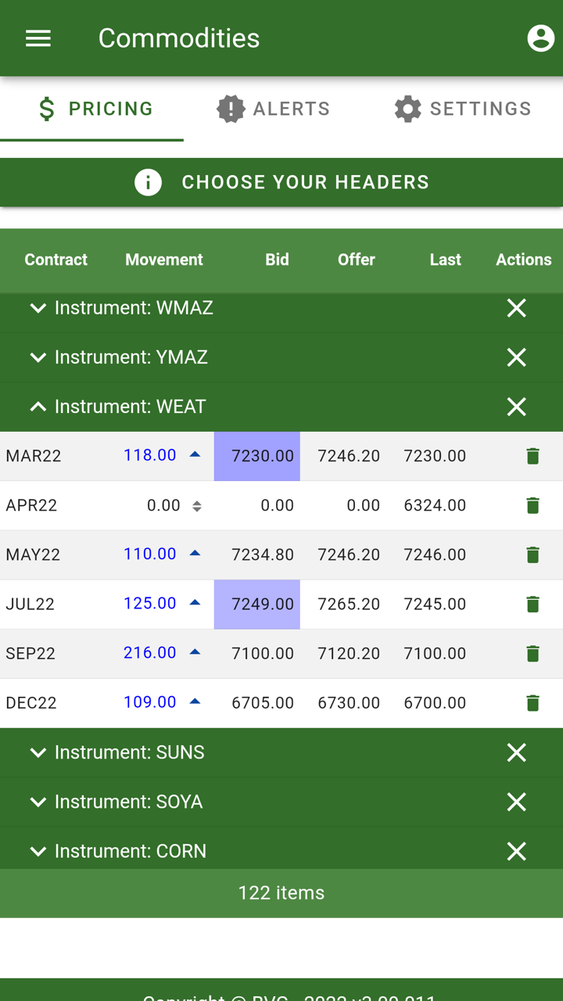Expand the YMAZ instrument group
563x1001 pixels.
pos(38,357)
